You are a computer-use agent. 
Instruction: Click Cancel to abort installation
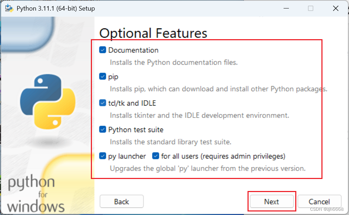(319, 201)
